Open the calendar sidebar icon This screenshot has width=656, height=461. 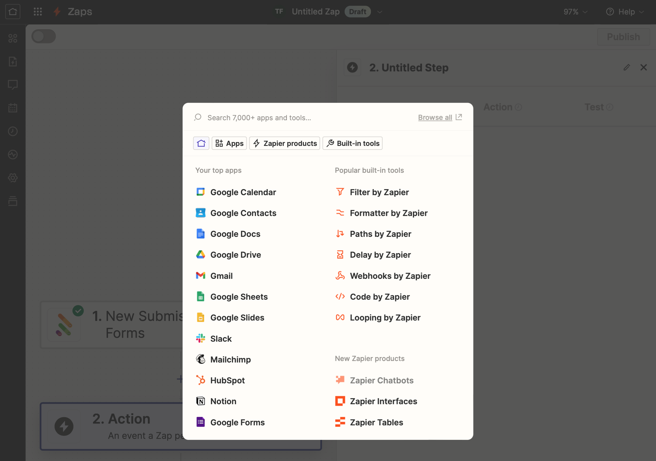point(13,108)
